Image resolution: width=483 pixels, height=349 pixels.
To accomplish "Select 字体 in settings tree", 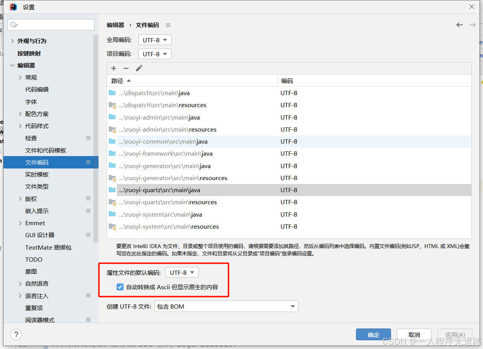I will pyautogui.click(x=31, y=102).
